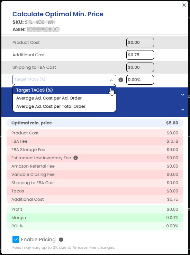
Task: Uncheck the Enable Pricing checkbox
Action: [x=16, y=239]
